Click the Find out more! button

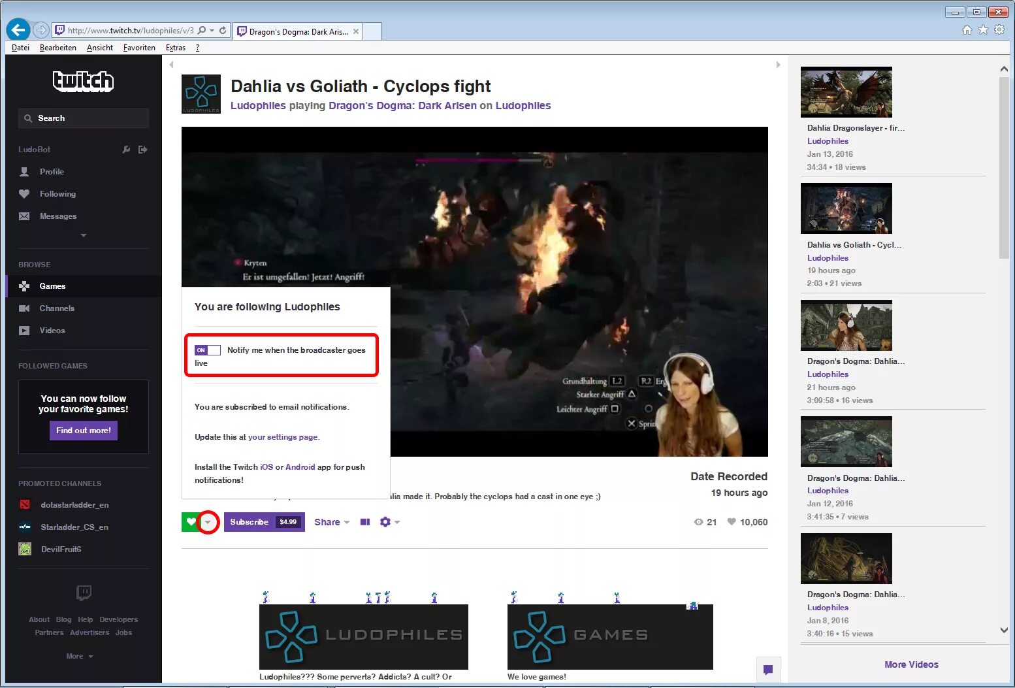[84, 431]
